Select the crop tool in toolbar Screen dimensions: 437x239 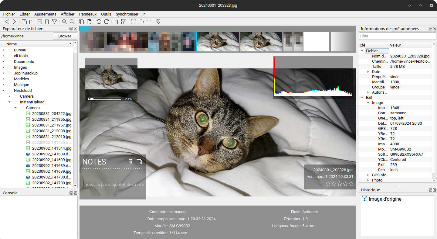[116, 22]
